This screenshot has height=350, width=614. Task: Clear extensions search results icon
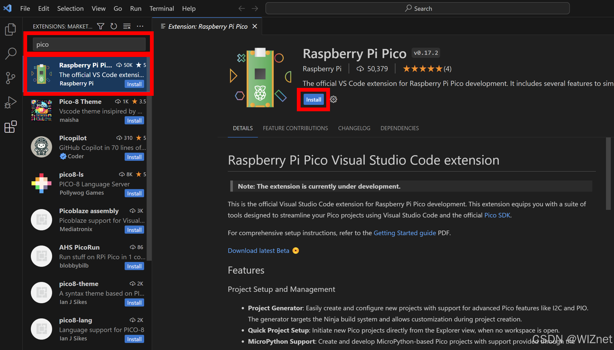[127, 26]
